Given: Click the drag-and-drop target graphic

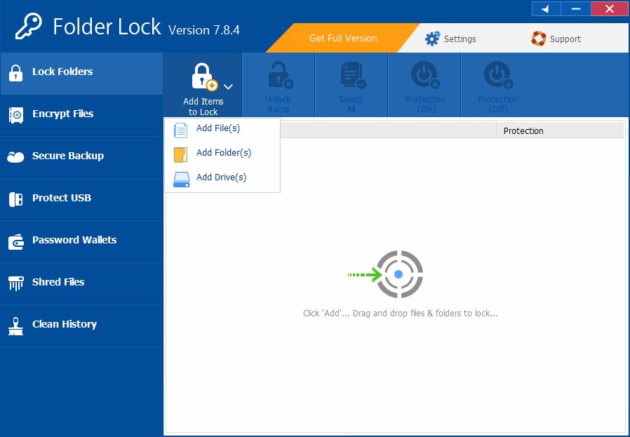Looking at the screenshot, I should [x=385, y=274].
